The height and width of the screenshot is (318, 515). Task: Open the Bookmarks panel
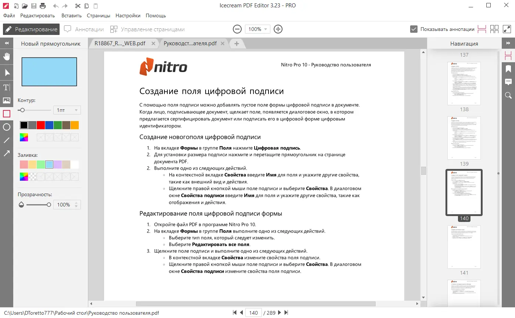(508, 68)
